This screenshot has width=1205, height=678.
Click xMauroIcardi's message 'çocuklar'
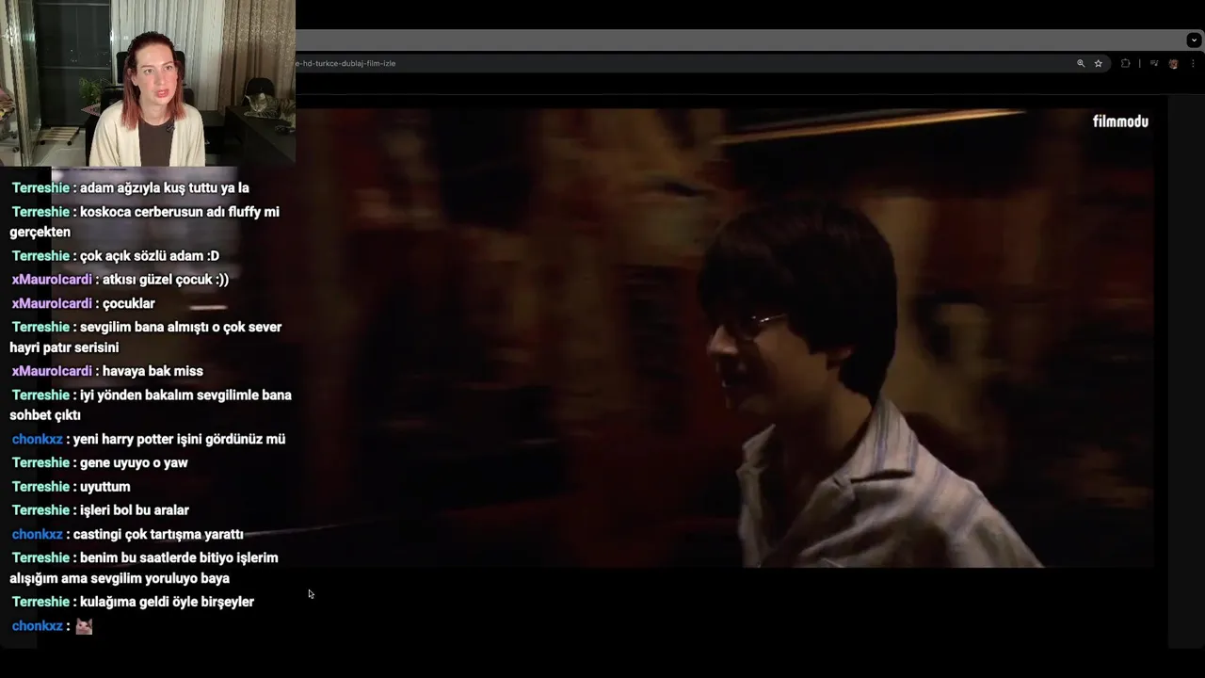128,303
